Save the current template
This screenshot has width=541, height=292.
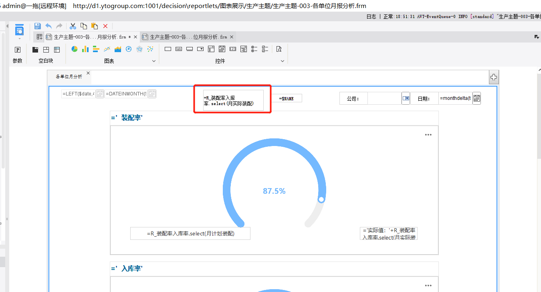point(37,26)
